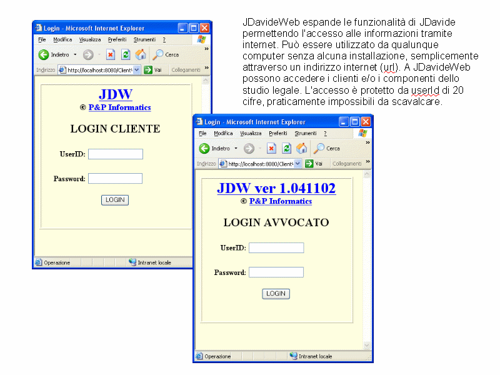Click Operazione status icon in Avvocato window
The width and height of the screenshot is (500, 375).
coord(199,356)
